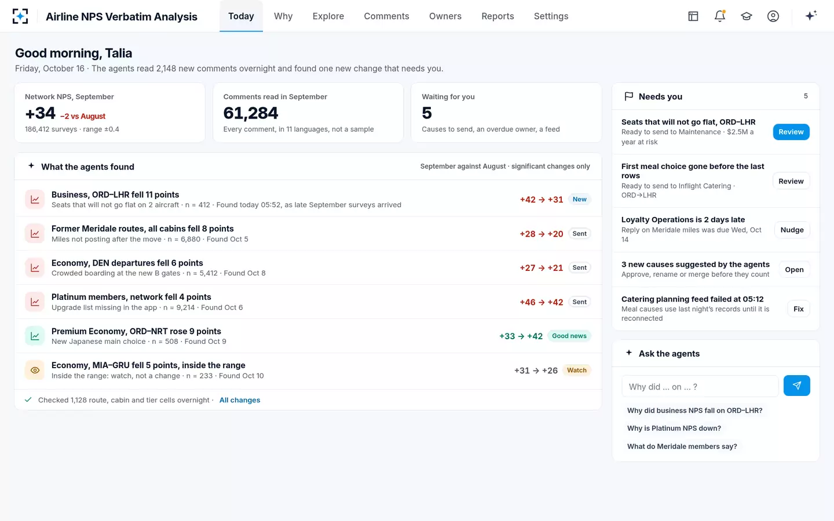Open the Owners tab
The height and width of the screenshot is (521, 834).
point(445,16)
